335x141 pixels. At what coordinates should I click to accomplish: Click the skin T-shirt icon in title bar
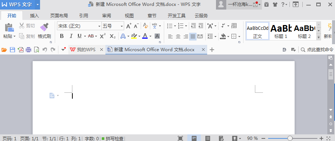click(x=275, y=4)
